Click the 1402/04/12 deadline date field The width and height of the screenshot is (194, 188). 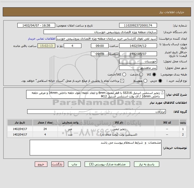(138, 46)
